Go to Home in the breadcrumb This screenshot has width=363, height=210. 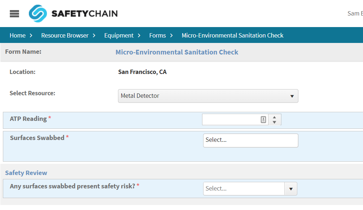click(x=17, y=35)
